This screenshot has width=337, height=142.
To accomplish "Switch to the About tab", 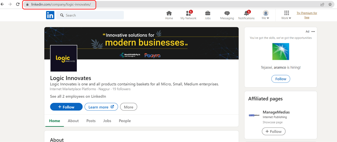I will click(x=73, y=121).
